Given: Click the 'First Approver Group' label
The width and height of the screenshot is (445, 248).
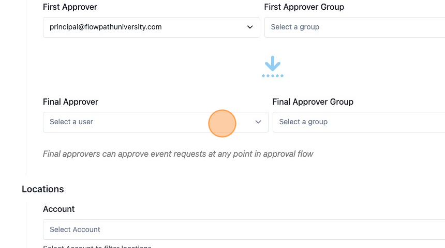Looking at the screenshot, I should coord(304,7).
